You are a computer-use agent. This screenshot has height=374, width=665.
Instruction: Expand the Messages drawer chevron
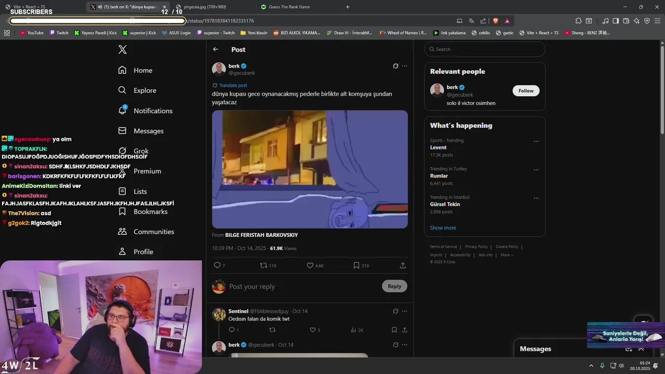pos(641,349)
